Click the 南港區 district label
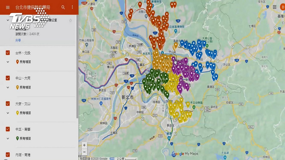This screenshot has width=285, height=160. pos(211,87)
